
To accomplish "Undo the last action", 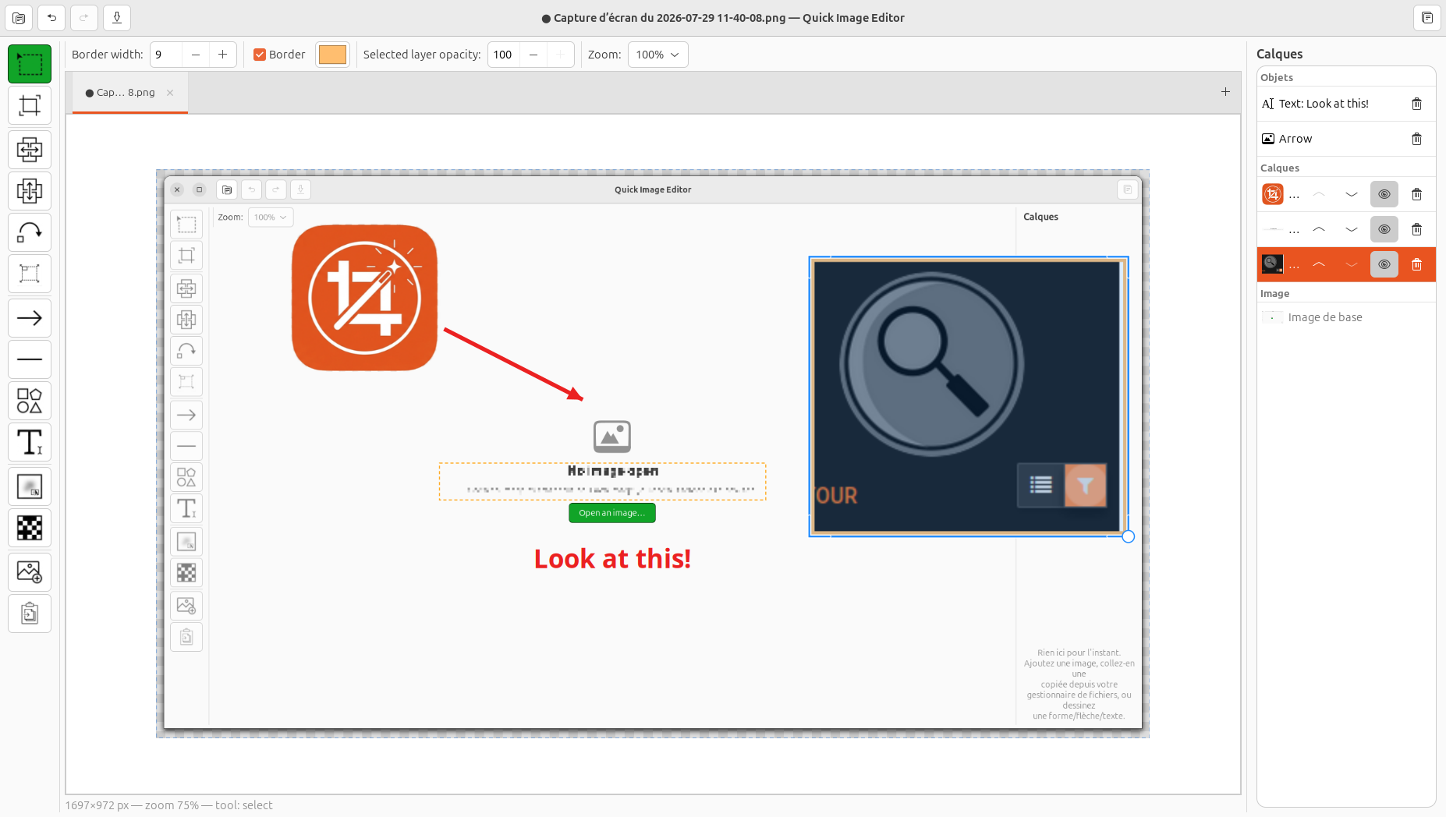I will coord(51,17).
